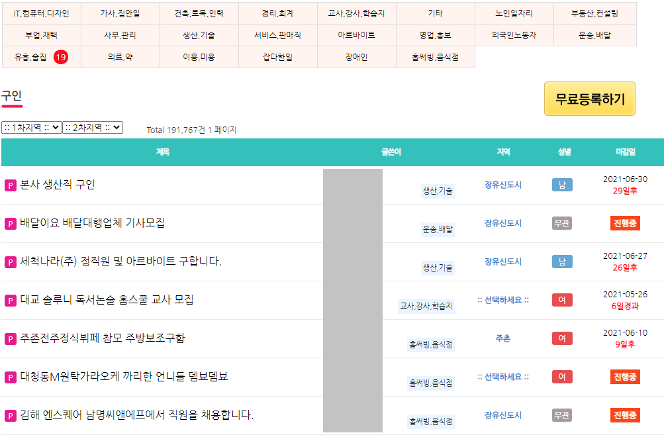The height and width of the screenshot is (439, 664).
Task: Toggle the 여 badge on 대교 솔루니 row
Action: pyautogui.click(x=562, y=300)
